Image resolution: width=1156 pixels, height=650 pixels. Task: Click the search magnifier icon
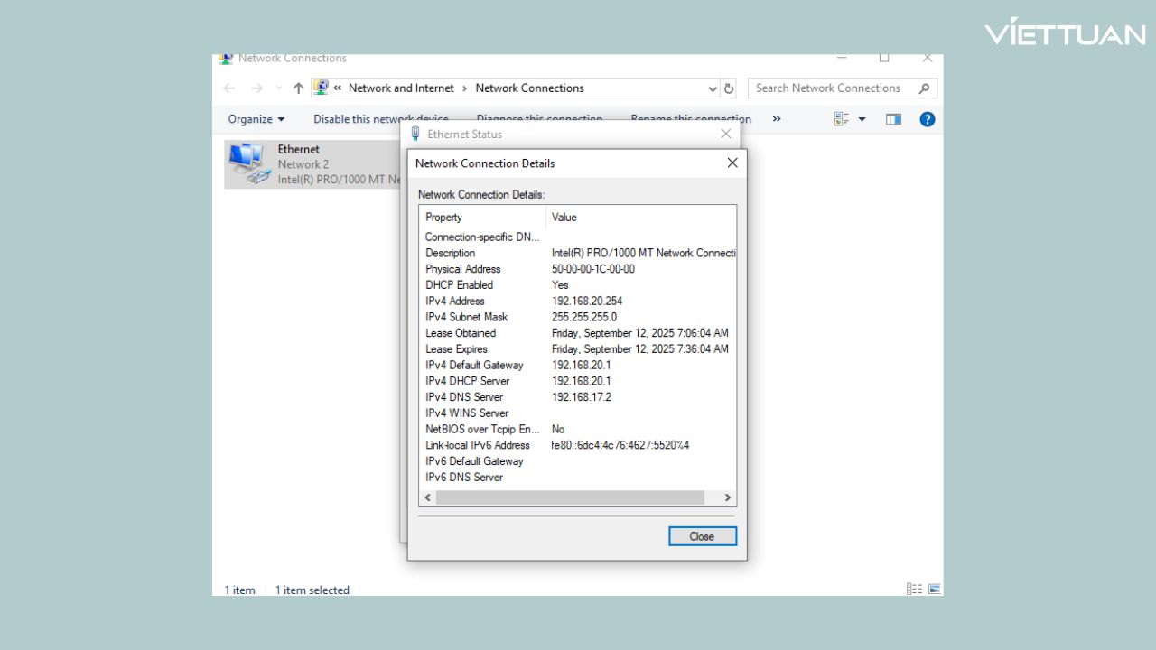pos(923,88)
